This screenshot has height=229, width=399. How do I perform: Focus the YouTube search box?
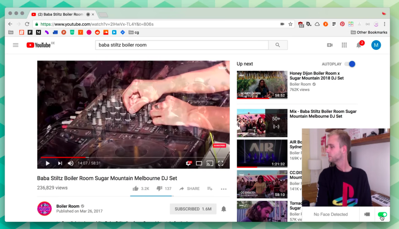182,45
